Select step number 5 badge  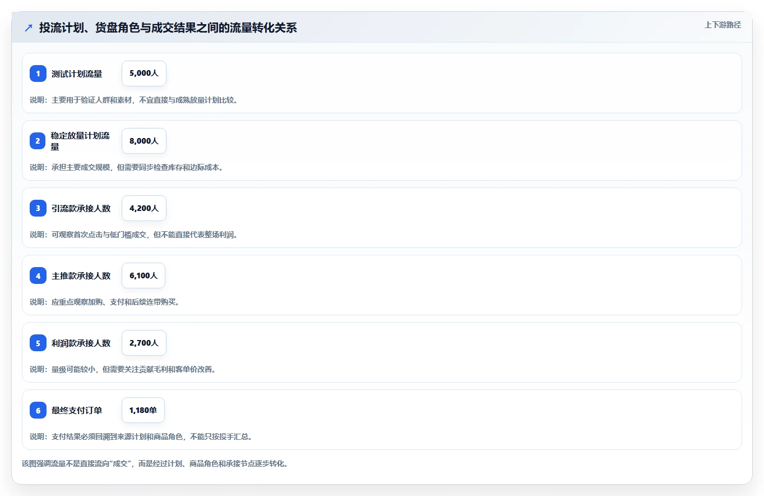[38, 343]
